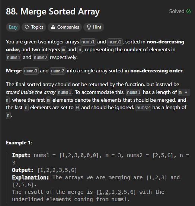Click the 88. Merge Sorted Array title
Image resolution: width=195 pixels, height=206 pixels.
pyautogui.click(x=53, y=12)
